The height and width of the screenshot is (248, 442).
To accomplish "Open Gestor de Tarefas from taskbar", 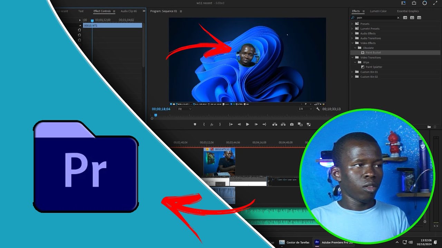I will [x=295, y=242].
